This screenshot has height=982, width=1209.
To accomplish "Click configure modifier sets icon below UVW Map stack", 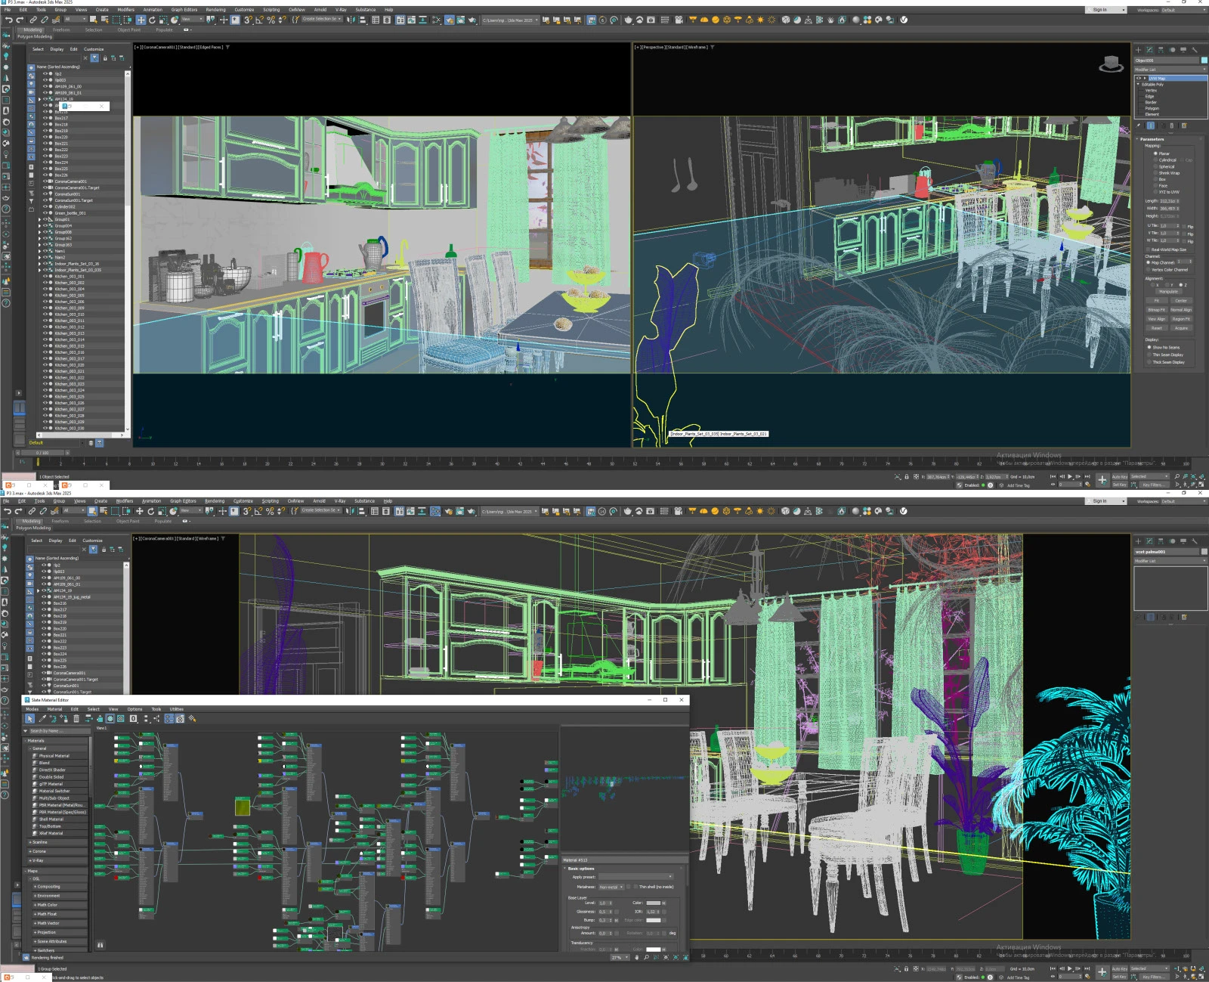I will 1184,125.
